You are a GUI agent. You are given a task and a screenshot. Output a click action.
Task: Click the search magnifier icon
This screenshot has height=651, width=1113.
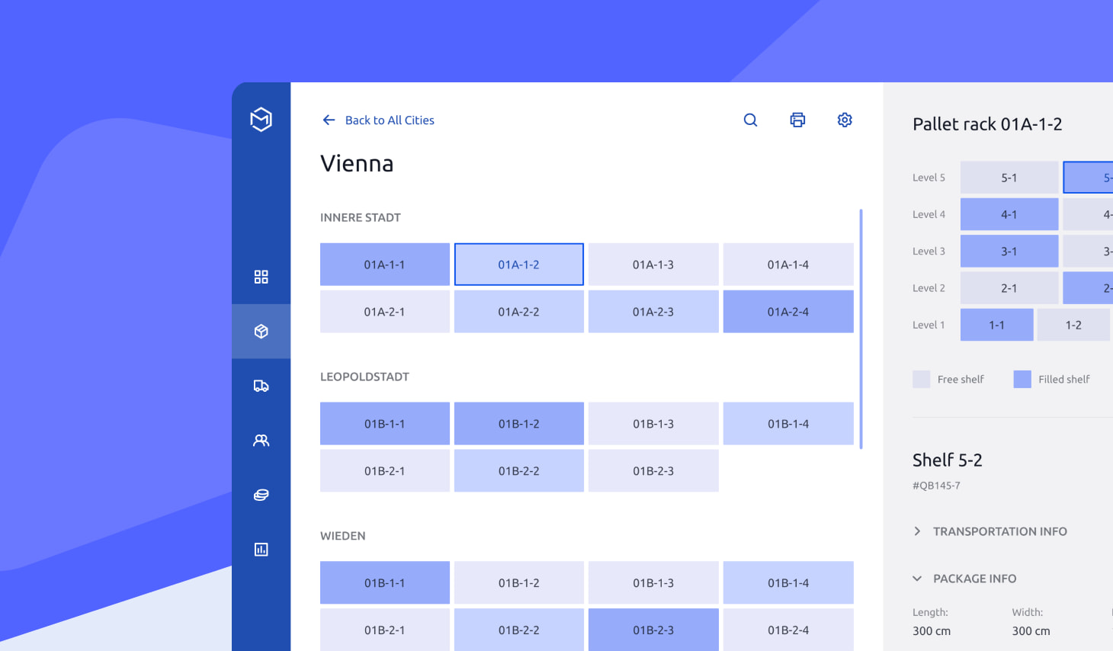[750, 120]
